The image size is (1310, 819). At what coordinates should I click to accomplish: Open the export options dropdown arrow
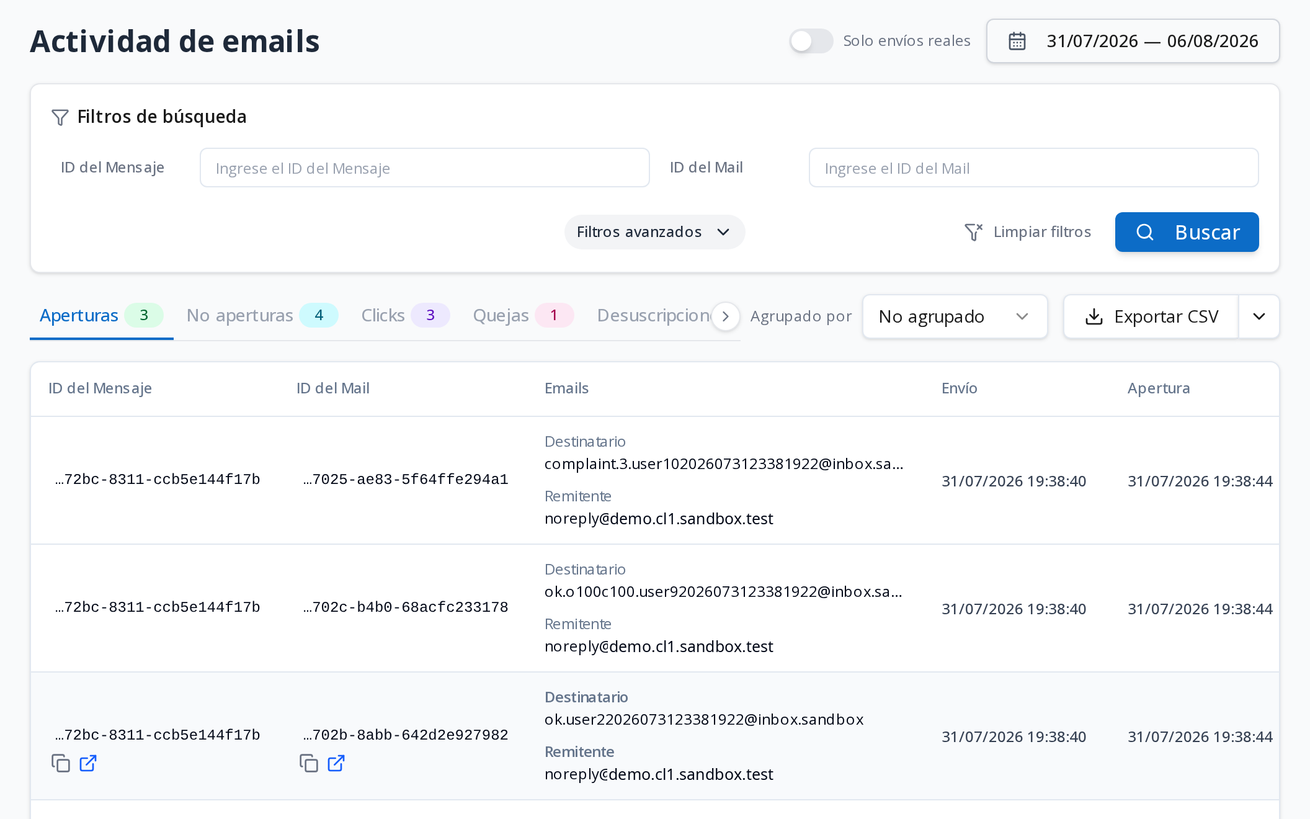(1259, 316)
